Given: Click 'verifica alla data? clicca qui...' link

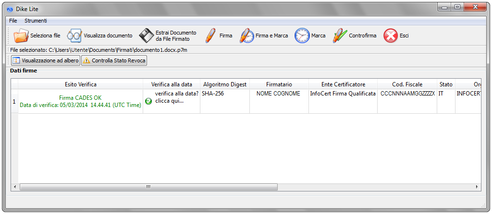Looking at the screenshot, I should point(176,97).
